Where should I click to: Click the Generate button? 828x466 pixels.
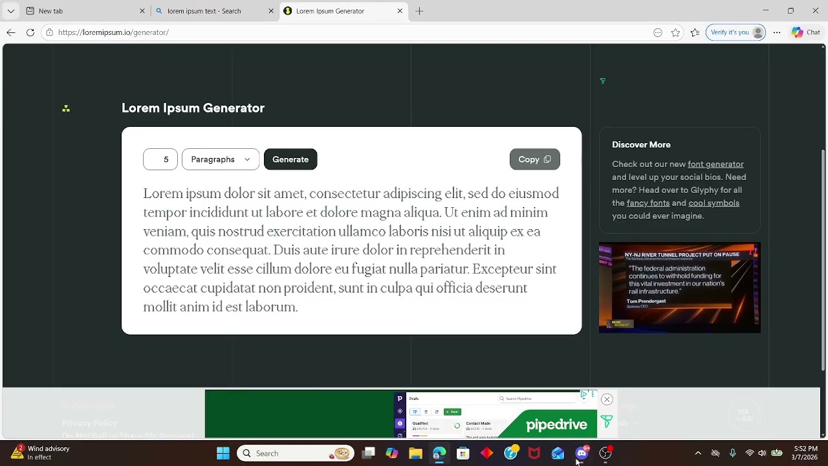point(290,159)
